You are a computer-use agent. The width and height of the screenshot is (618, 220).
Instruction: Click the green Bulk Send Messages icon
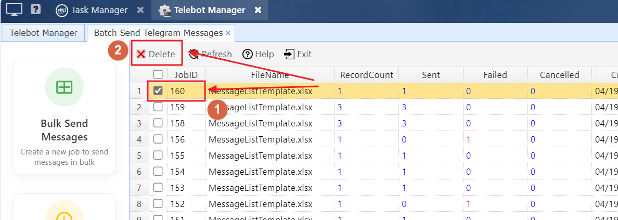[65, 87]
